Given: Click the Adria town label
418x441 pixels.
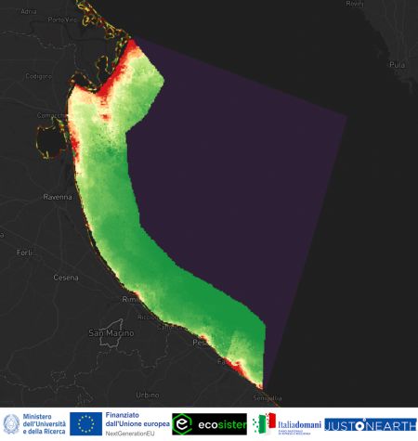Looking at the screenshot, I should click(29, 12).
